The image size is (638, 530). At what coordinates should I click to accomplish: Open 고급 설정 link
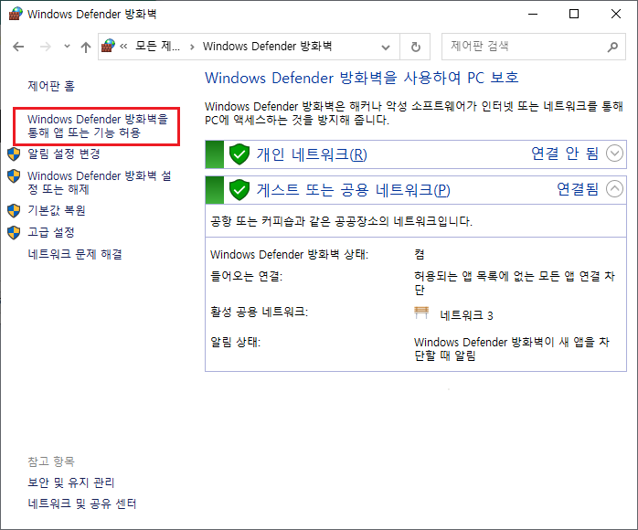coord(51,232)
